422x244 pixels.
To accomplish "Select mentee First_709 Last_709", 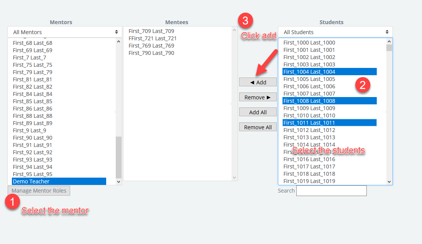I will click(151, 31).
